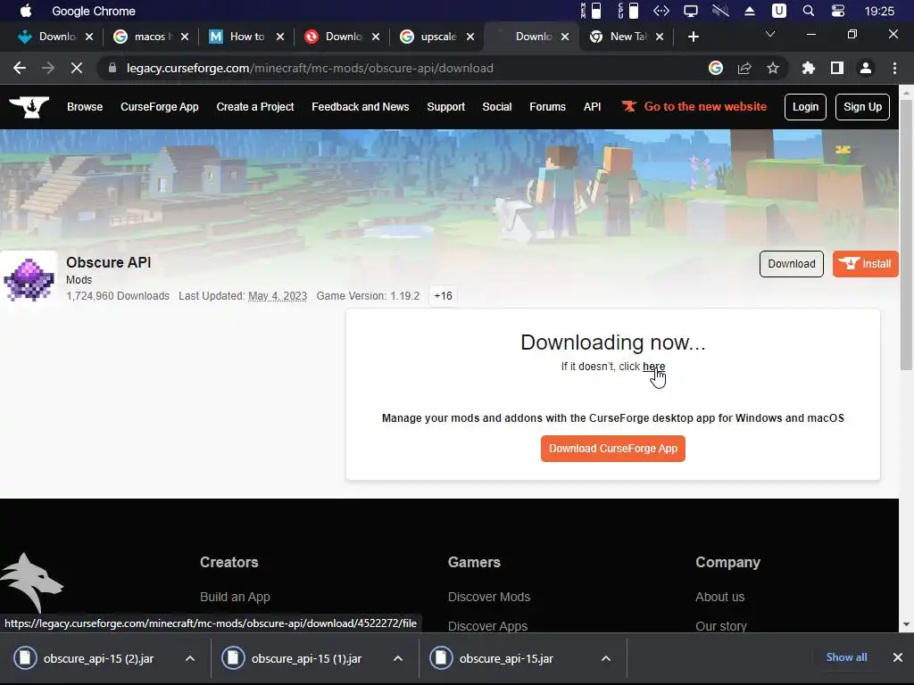Image resolution: width=914 pixels, height=685 pixels.
Task: Open Chrome profile avatar
Action: [866, 68]
